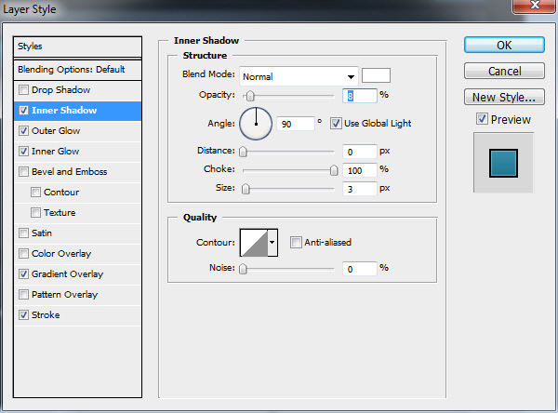The image size is (558, 413).
Task: Select the Stroke style label
Action: (46, 315)
